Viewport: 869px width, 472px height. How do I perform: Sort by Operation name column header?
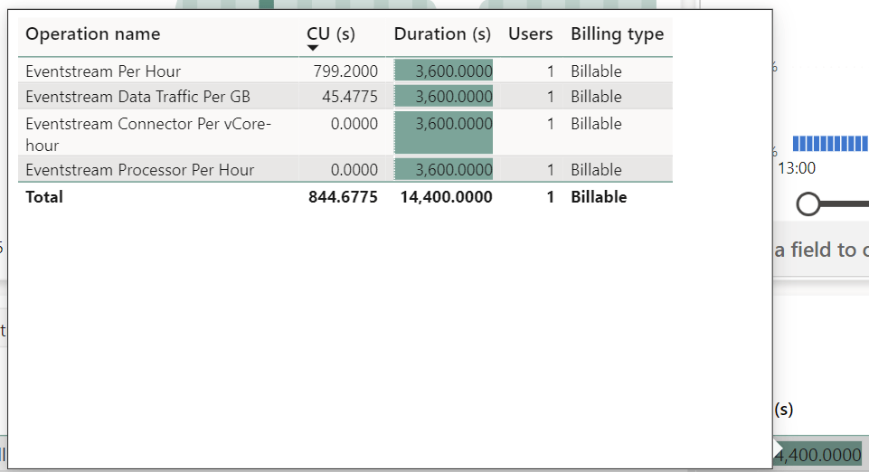92,34
